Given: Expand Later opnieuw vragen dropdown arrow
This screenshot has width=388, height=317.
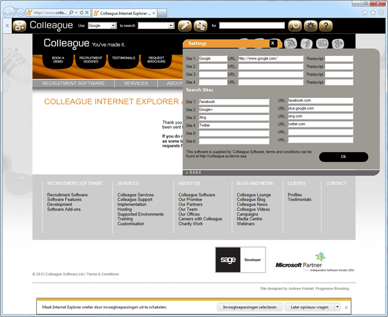Looking at the screenshot, I should tap(337, 307).
